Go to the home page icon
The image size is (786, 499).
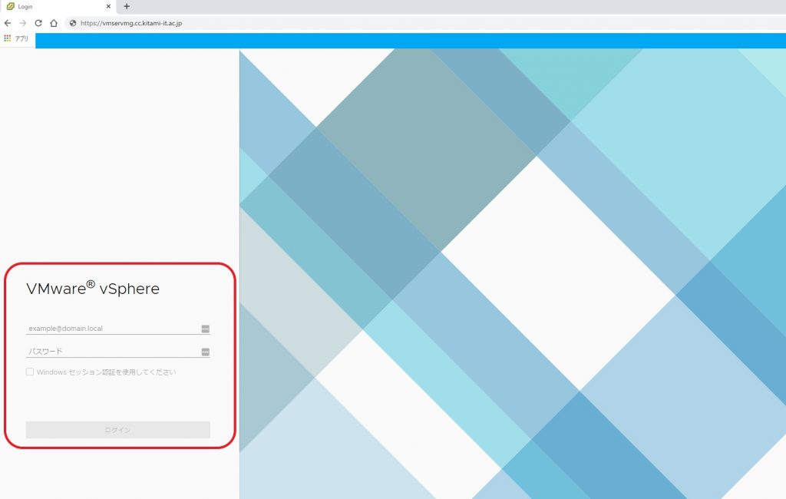click(x=54, y=23)
